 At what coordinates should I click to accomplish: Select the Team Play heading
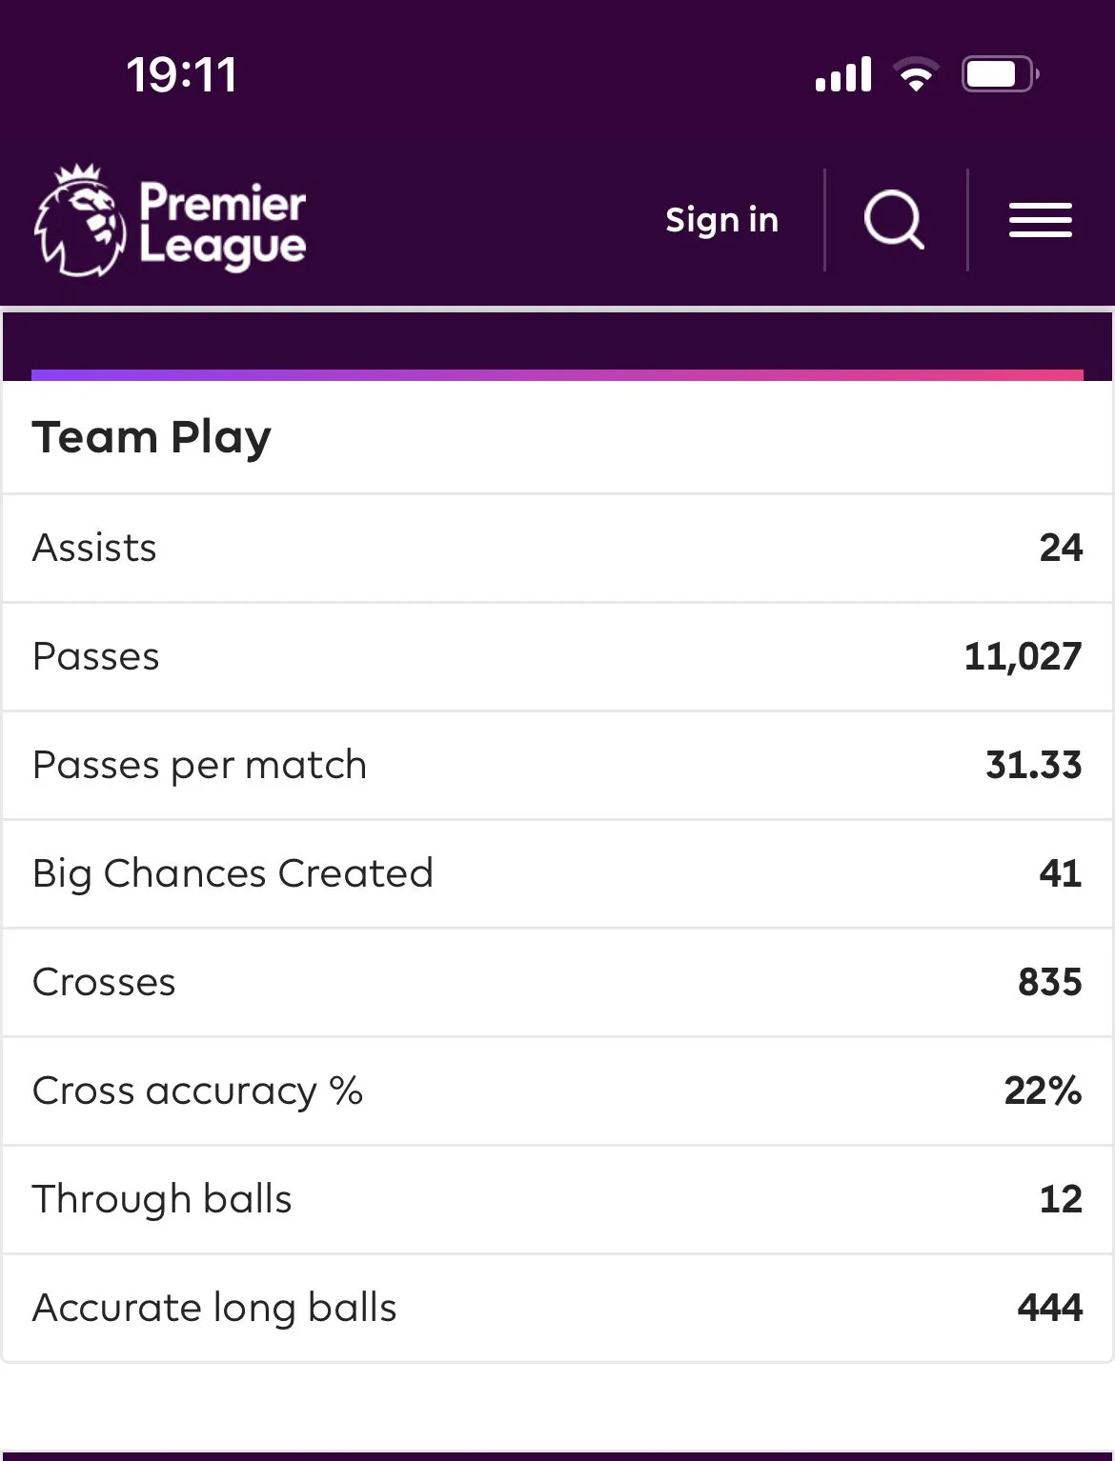click(152, 437)
